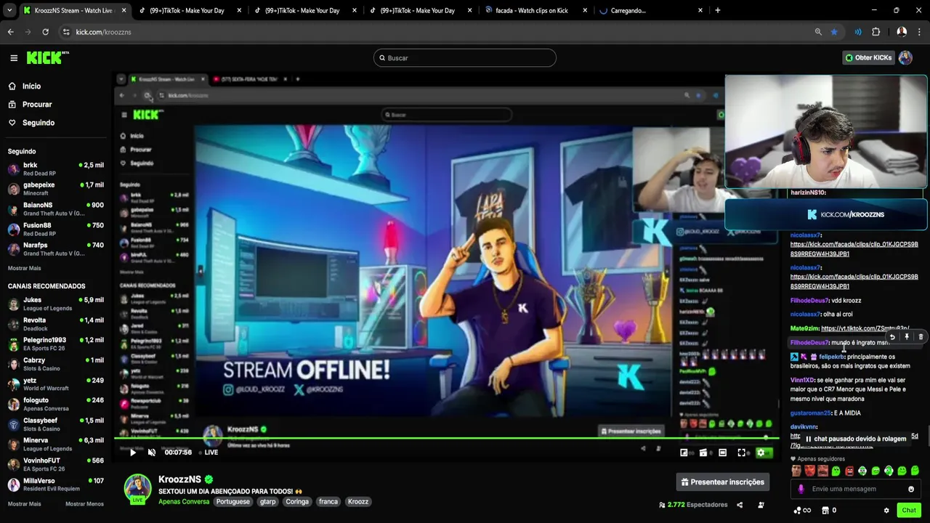Screen dimensions: 930x523
Task: Bookmark this page with the star
Action: 834,32
